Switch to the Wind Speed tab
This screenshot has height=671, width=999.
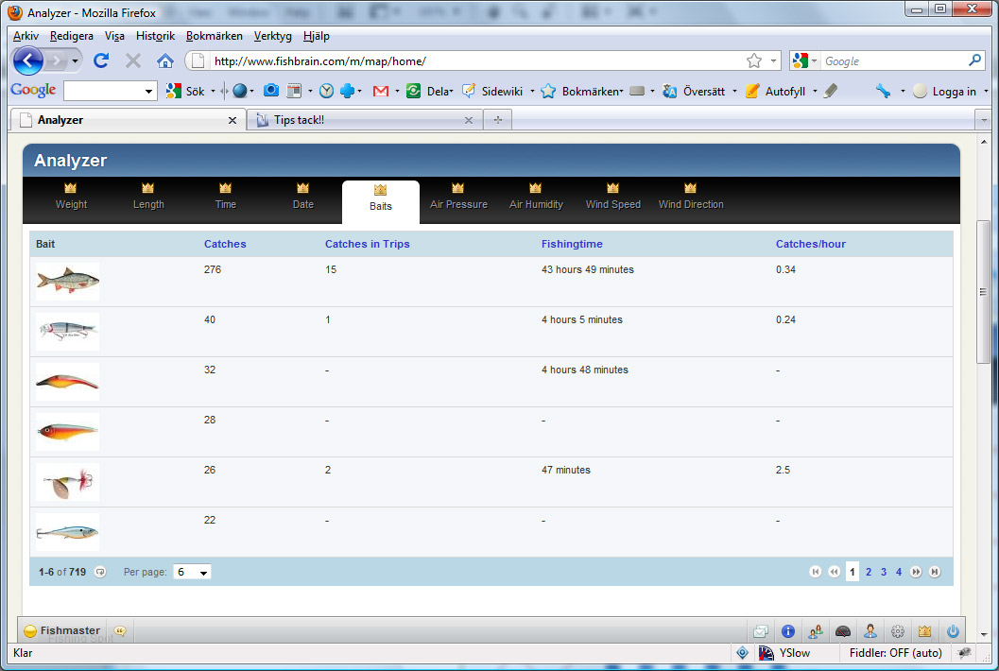coord(612,197)
